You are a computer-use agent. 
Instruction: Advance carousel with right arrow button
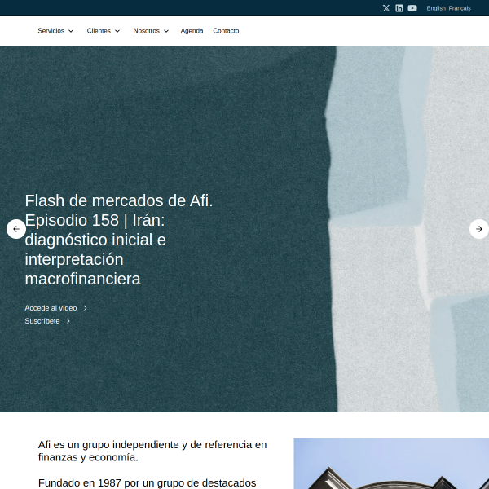(x=479, y=229)
